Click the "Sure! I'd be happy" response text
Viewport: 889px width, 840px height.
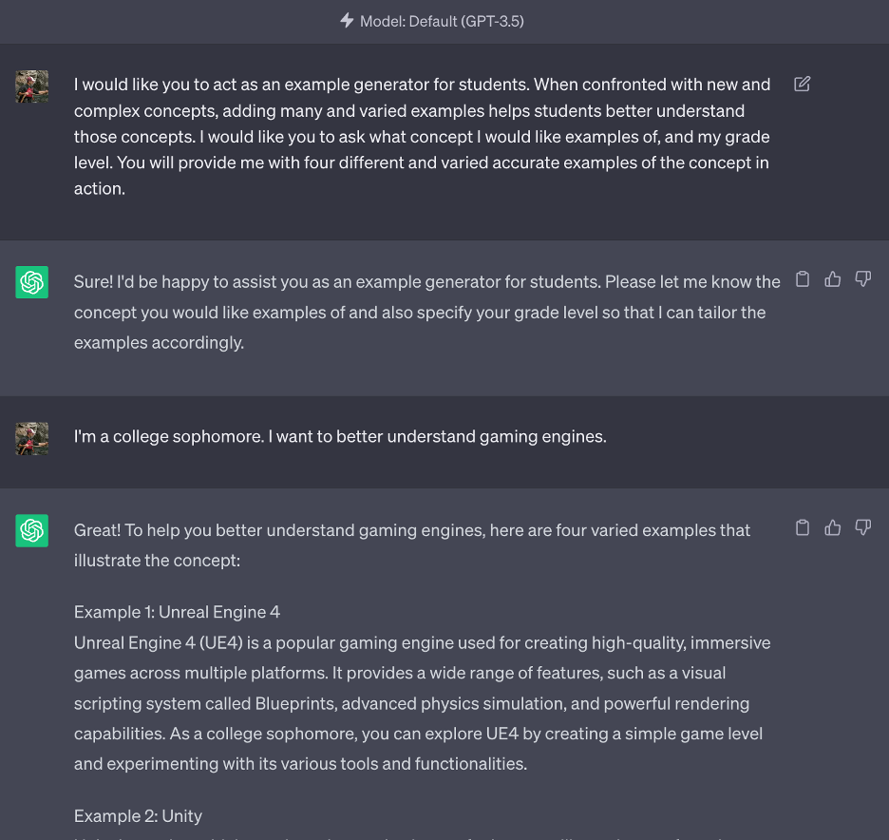426,312
